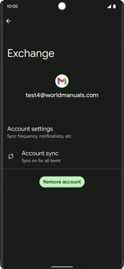
Task: Tap the circular sync arrows icon
Action: click(x=11, y=156)
